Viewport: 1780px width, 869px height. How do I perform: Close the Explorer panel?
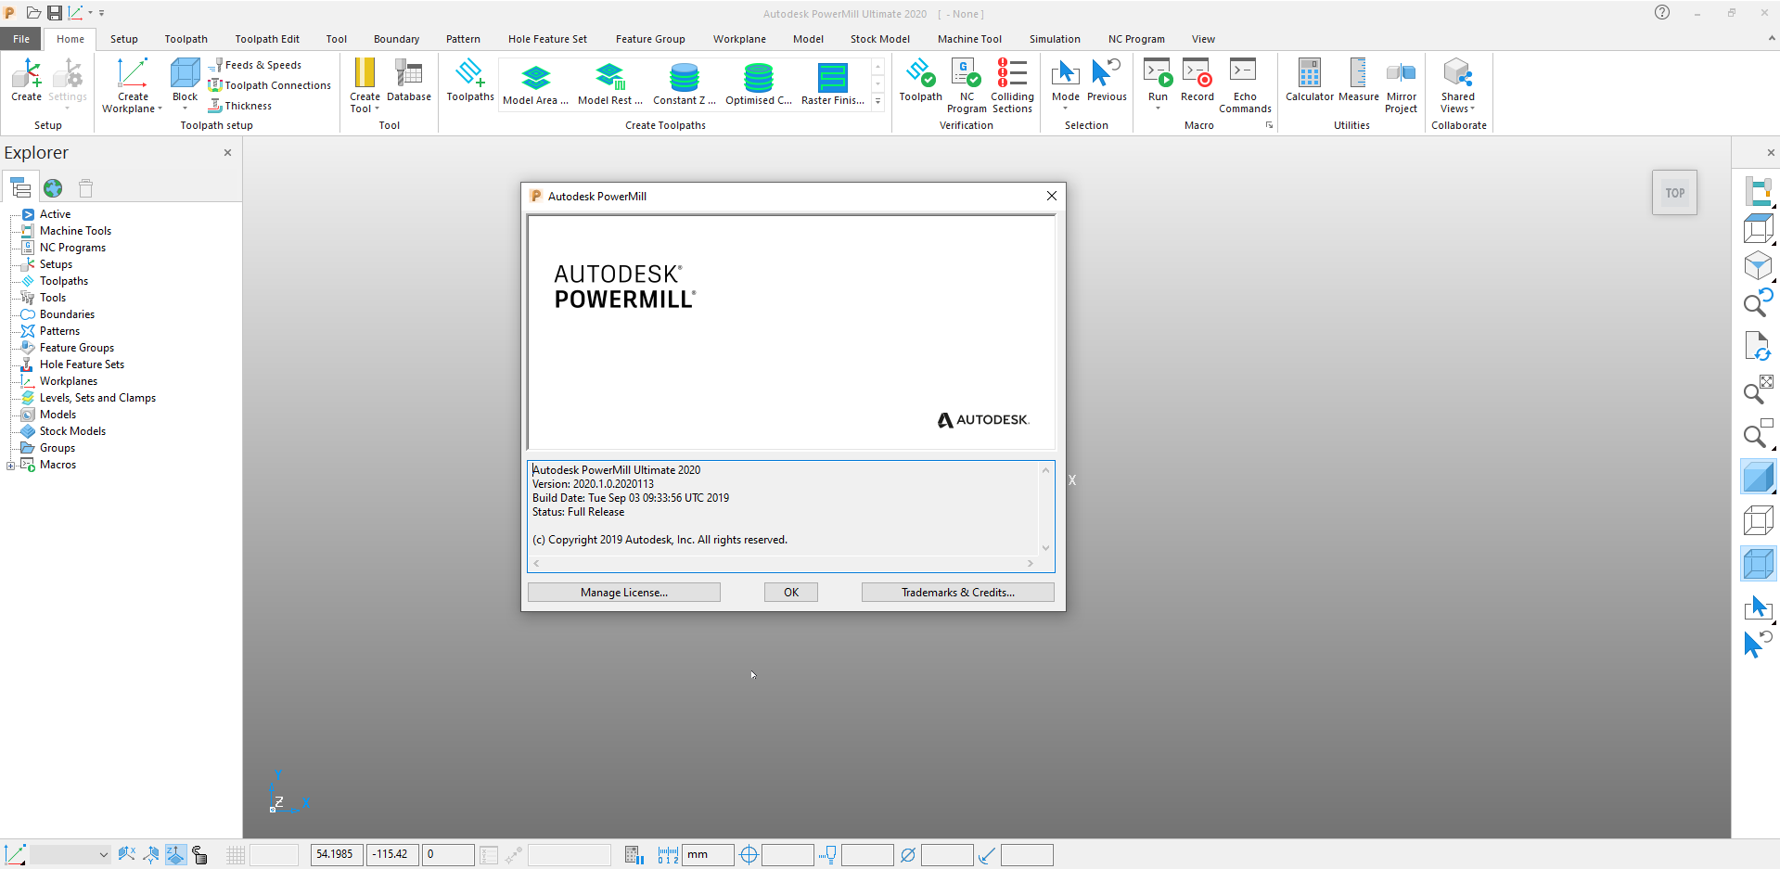227,153
